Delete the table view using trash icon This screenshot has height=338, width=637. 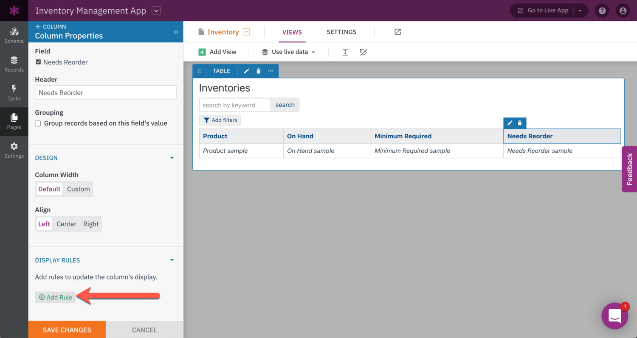pos(259,71)
